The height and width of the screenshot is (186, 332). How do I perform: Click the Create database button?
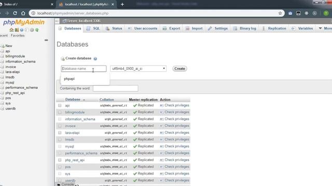pyautogui.click(x=179, y=69)
